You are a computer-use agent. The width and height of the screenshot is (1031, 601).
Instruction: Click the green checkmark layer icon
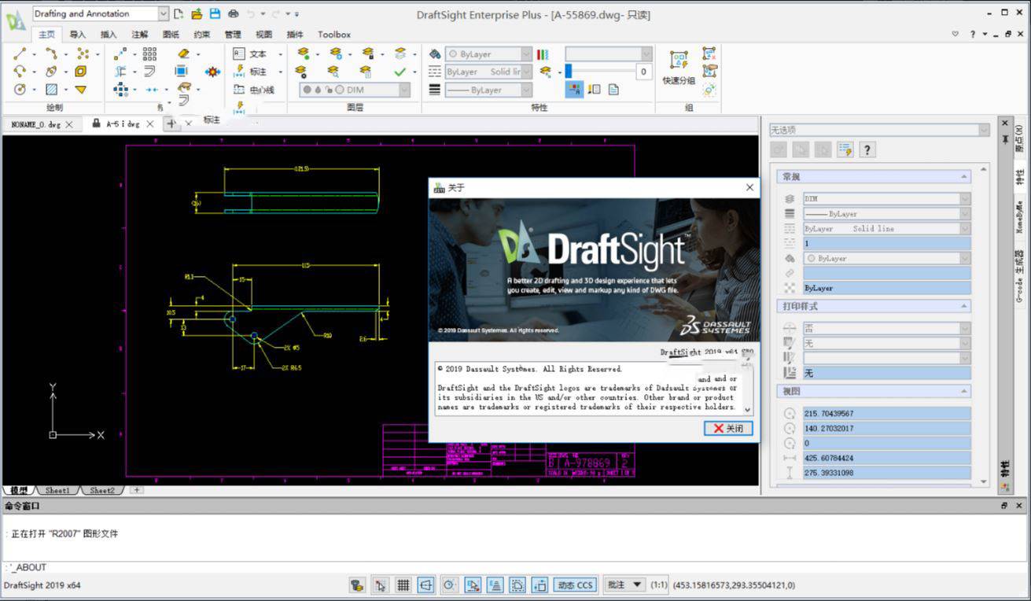tap(400, 72)
